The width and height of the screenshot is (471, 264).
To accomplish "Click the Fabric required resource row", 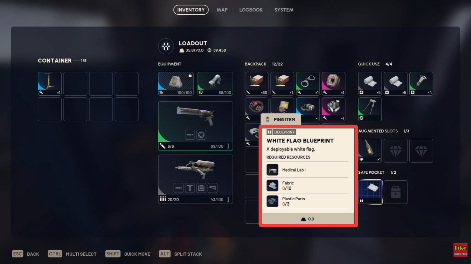I will pos(307,186).
